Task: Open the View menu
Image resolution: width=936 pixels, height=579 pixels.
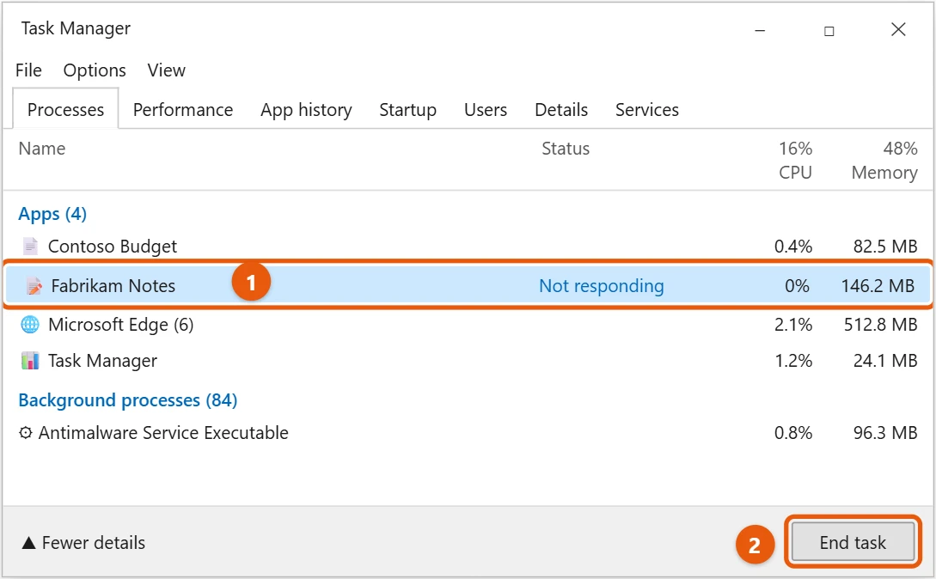Action: pos(167,70)
